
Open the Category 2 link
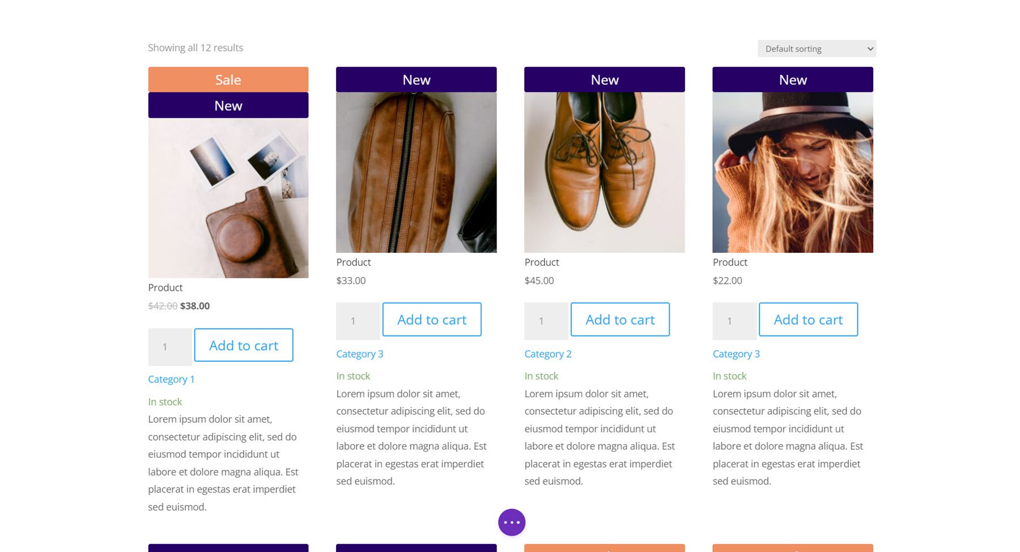click(x=547, y=354)
